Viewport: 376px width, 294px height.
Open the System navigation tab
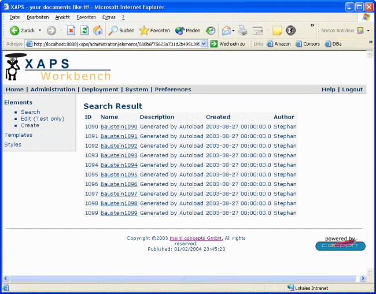(137, 90)
